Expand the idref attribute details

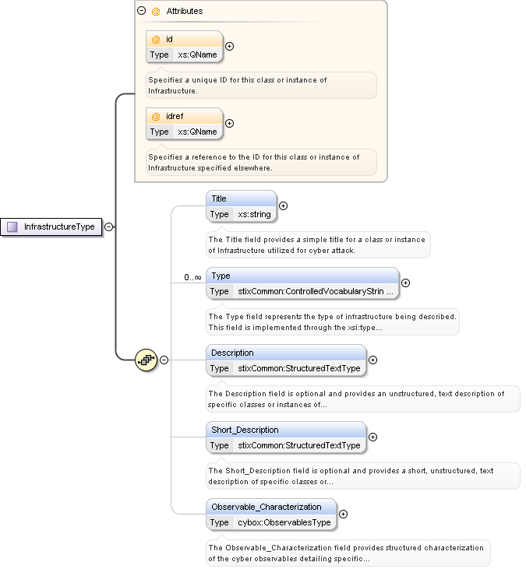point(229,124)
